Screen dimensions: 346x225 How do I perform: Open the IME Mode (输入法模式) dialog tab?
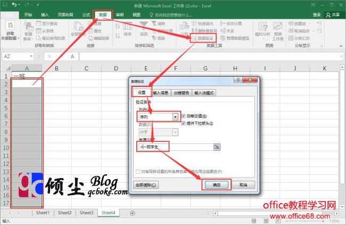[x=204, y=93]
